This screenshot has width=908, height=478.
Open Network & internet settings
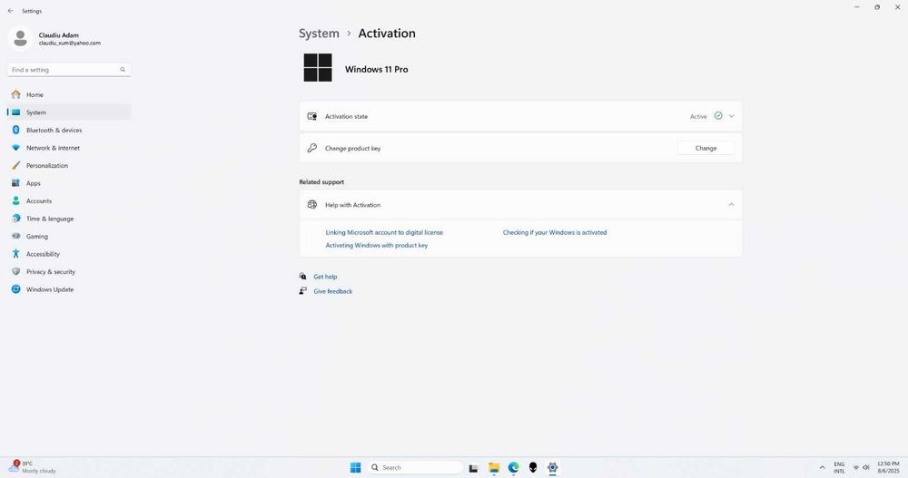point(69,148)
